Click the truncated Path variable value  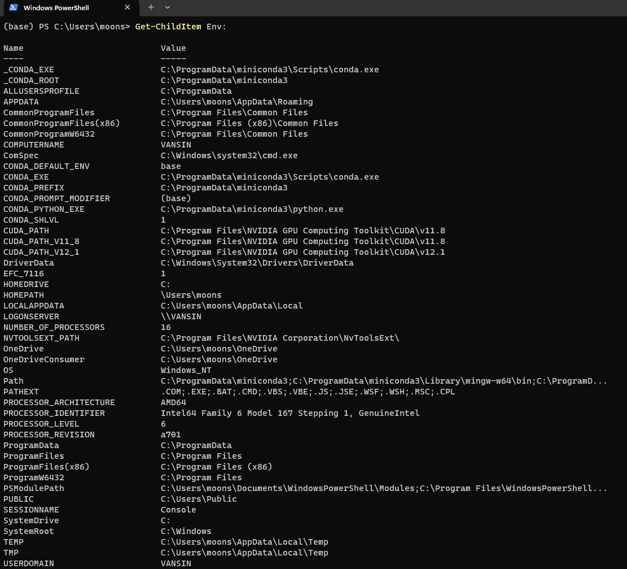point(384,381)
